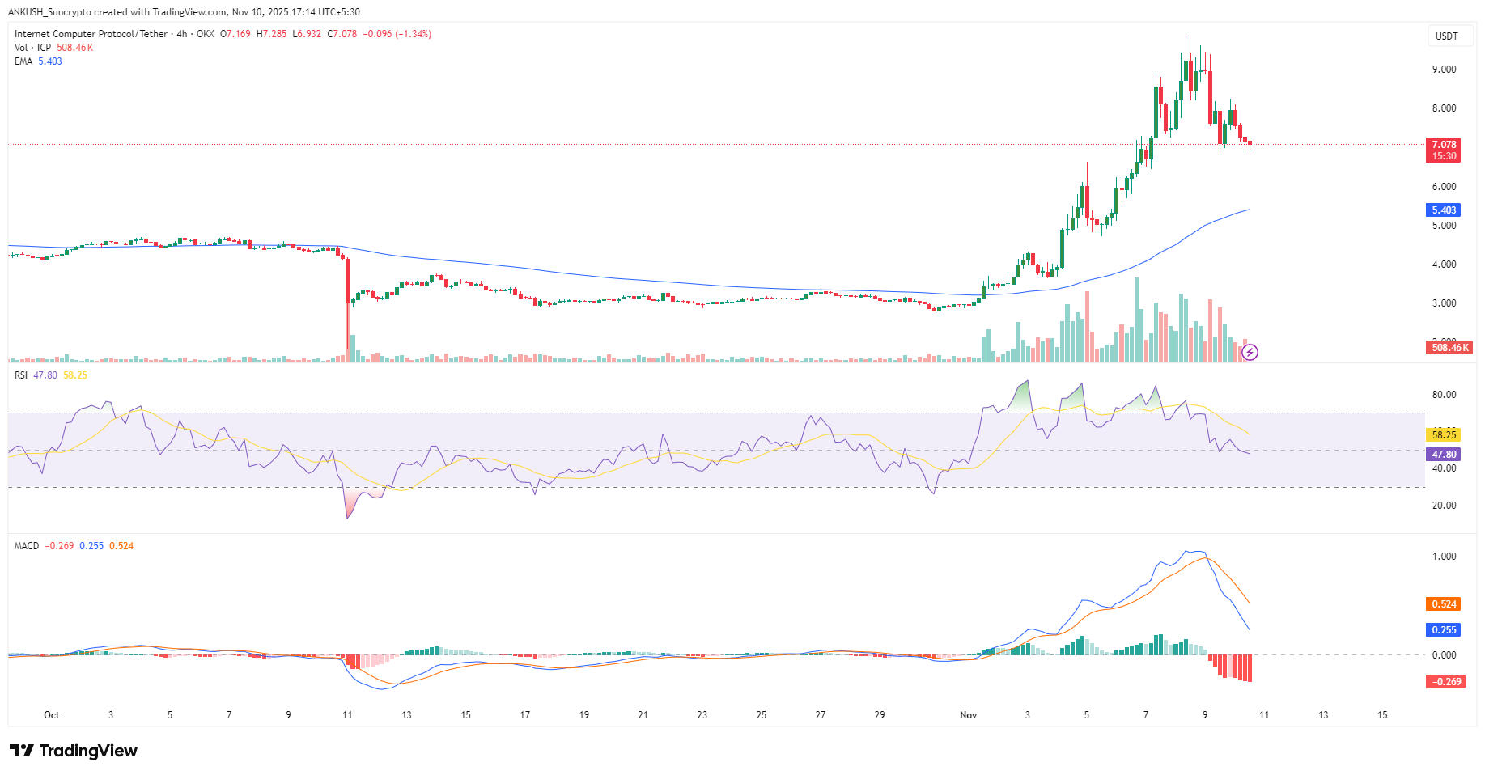
Task: Open instant order panel via lightning bolt icon
Action: (1251, 350)
